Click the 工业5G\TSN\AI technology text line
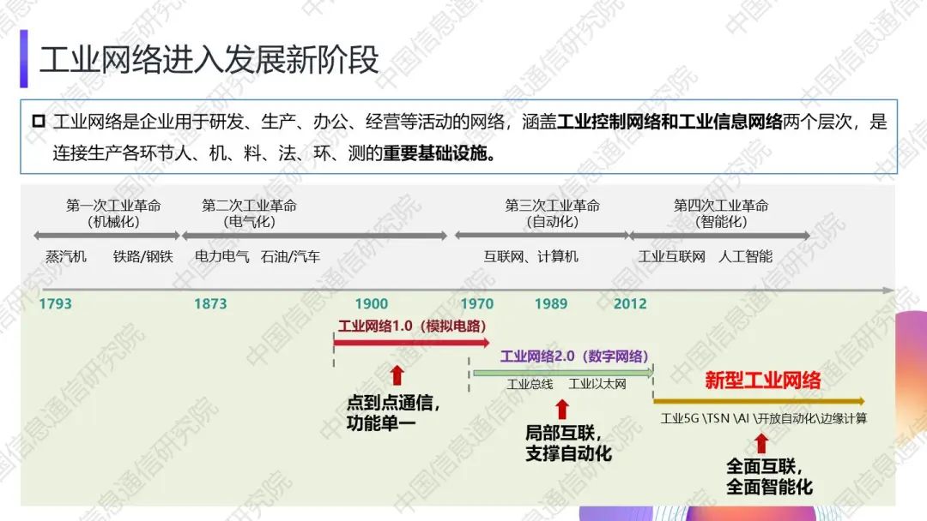The image size is (927, 521). click(763, 419)
